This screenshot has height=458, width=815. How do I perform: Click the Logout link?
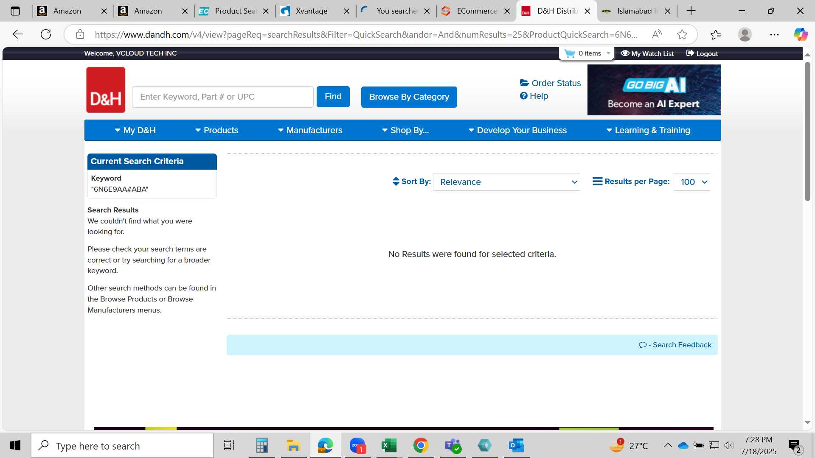click(702, 53)
